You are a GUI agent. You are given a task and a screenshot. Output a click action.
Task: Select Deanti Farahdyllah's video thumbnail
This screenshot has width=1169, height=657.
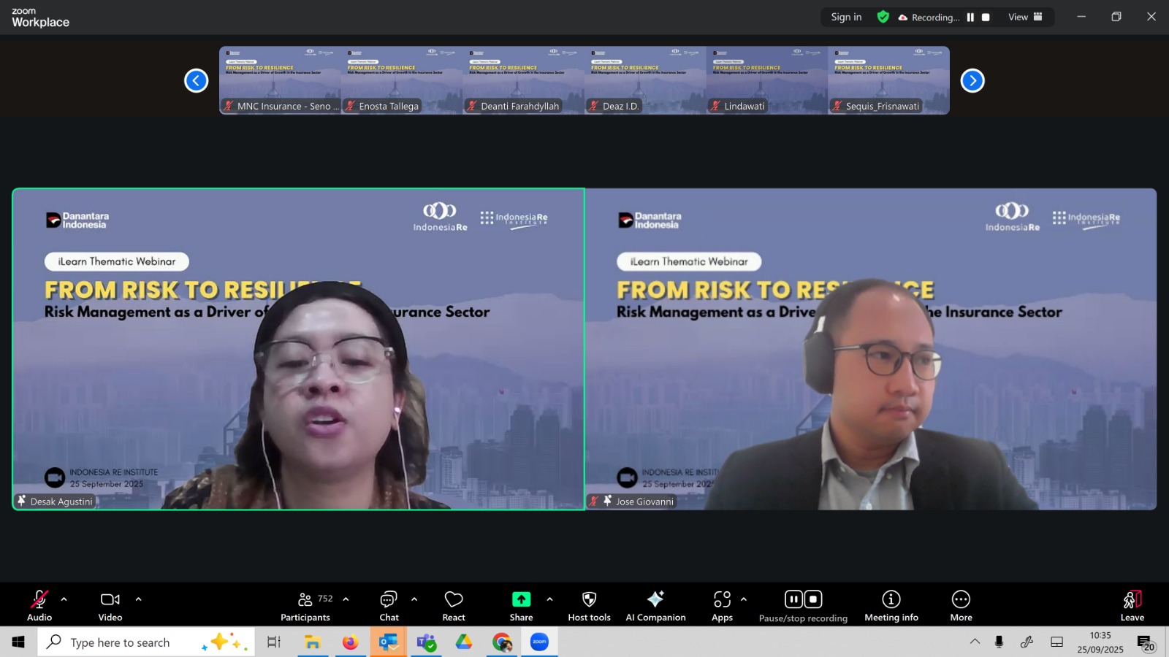point(523,80)
